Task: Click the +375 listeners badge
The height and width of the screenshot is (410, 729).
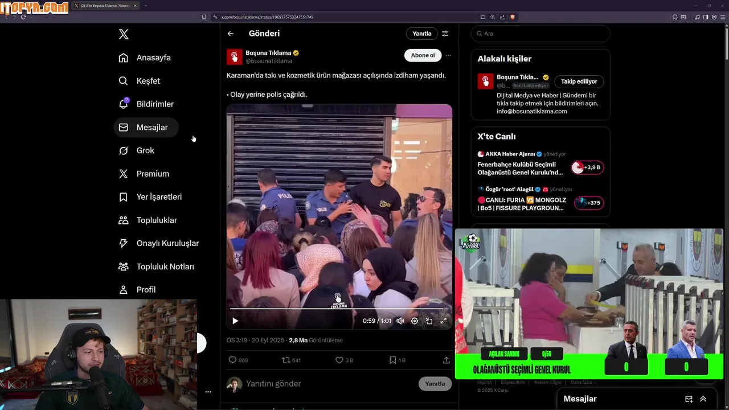Action: (x=589, y=203)
